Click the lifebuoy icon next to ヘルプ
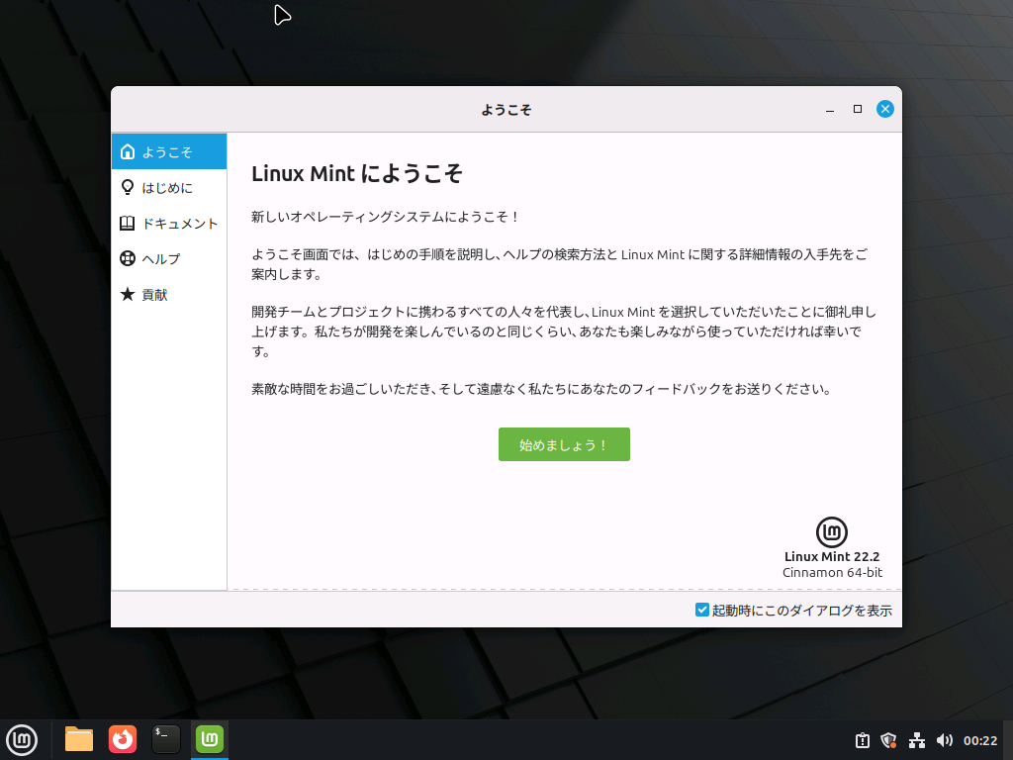This screenshot has height=760, width=1013. (128, 258)
